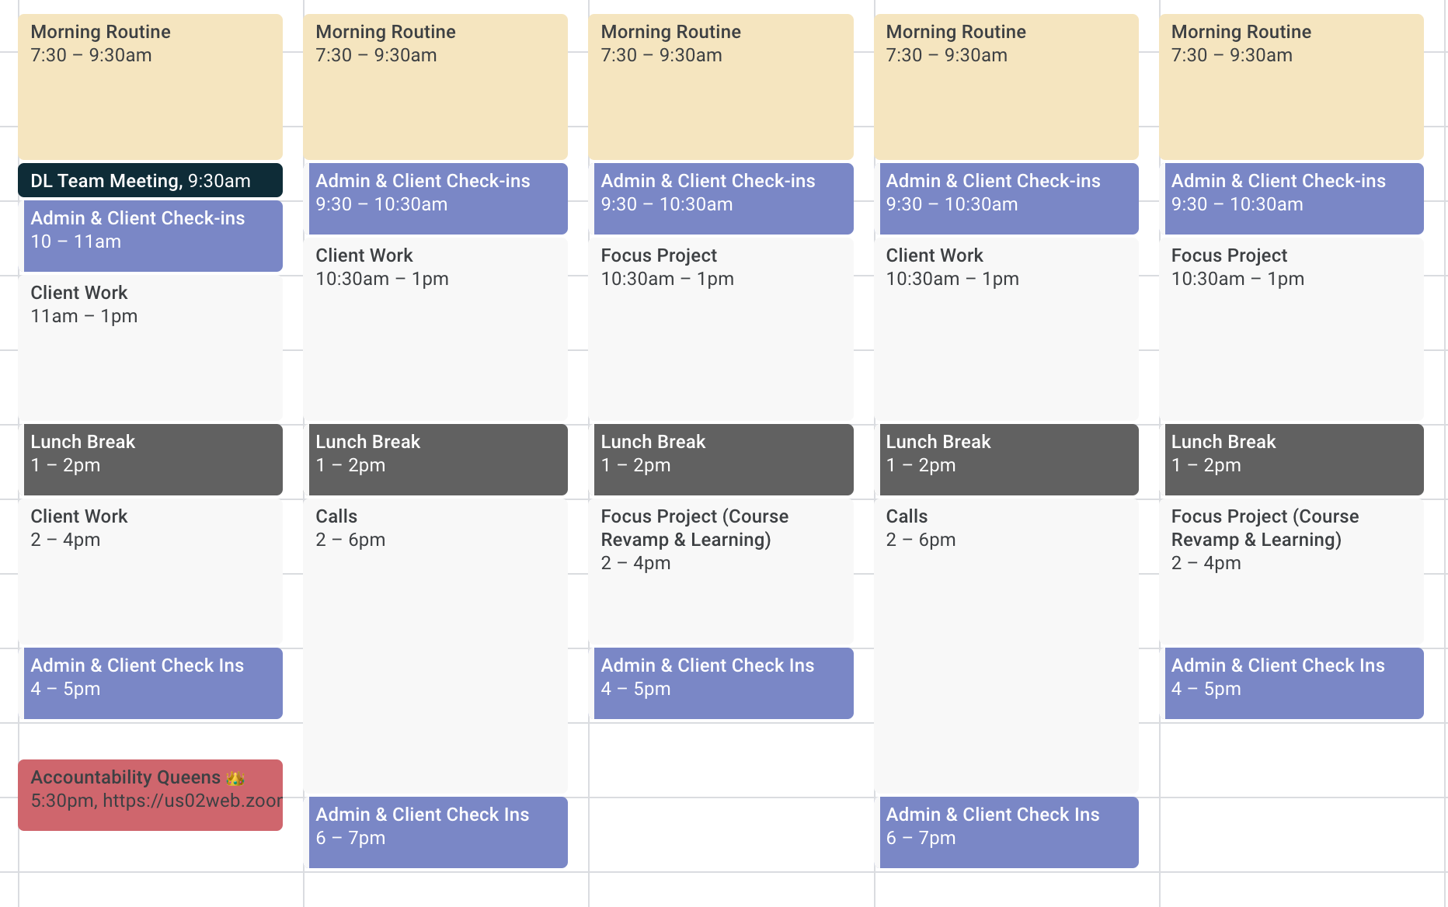Screen dimensions: 1448x907
Task: Open Monday's Admin & Client Check Ins 4–5pm
Action: pos(152,682)
